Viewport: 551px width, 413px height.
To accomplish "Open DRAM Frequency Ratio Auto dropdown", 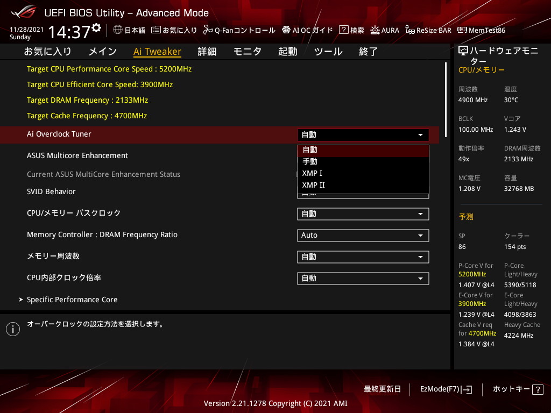I will [363, 236].
